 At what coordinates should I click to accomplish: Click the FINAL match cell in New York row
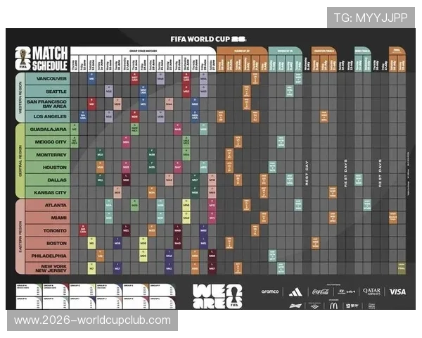pyautogui.click(x=402, y=268)
